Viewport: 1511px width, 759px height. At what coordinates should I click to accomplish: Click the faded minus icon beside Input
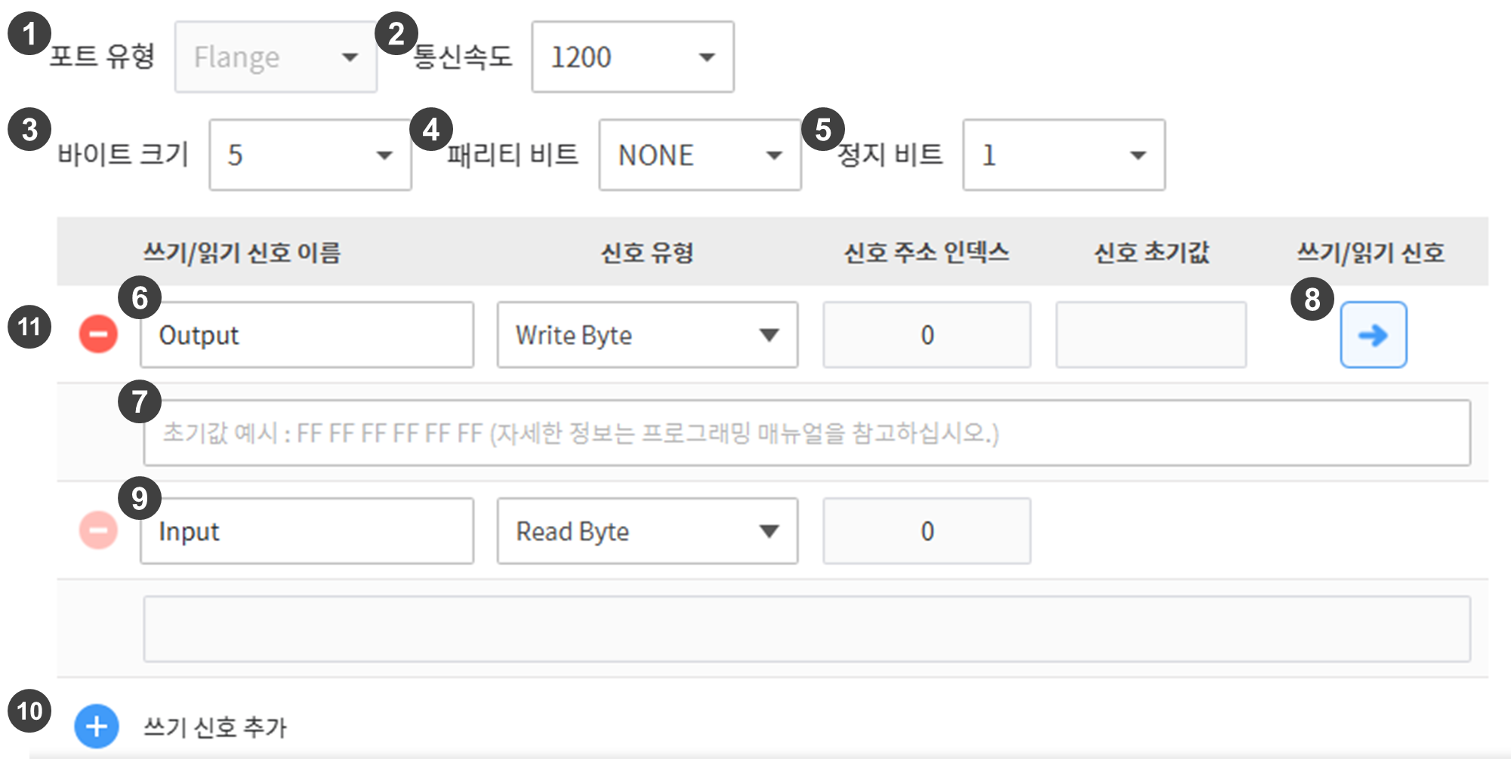98,530
